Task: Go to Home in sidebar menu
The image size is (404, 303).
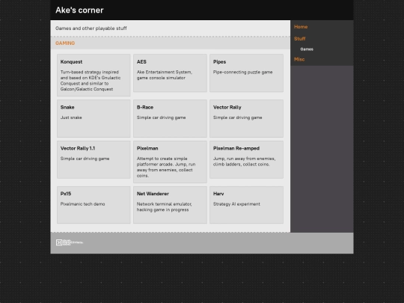Action: pyautogui.click(x=301, y=27)
